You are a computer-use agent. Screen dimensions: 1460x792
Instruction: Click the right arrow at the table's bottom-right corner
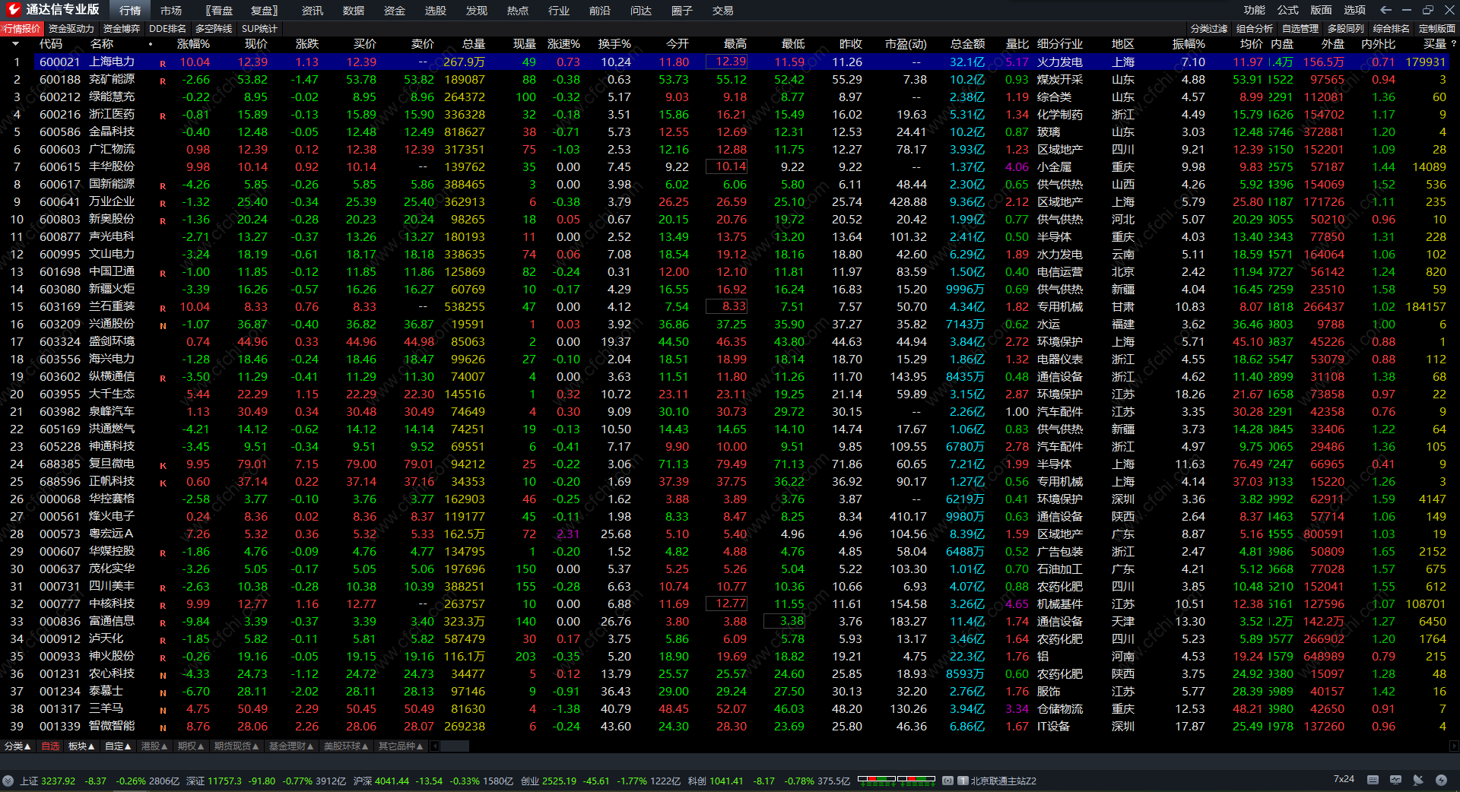click(x=1454, y=746)
